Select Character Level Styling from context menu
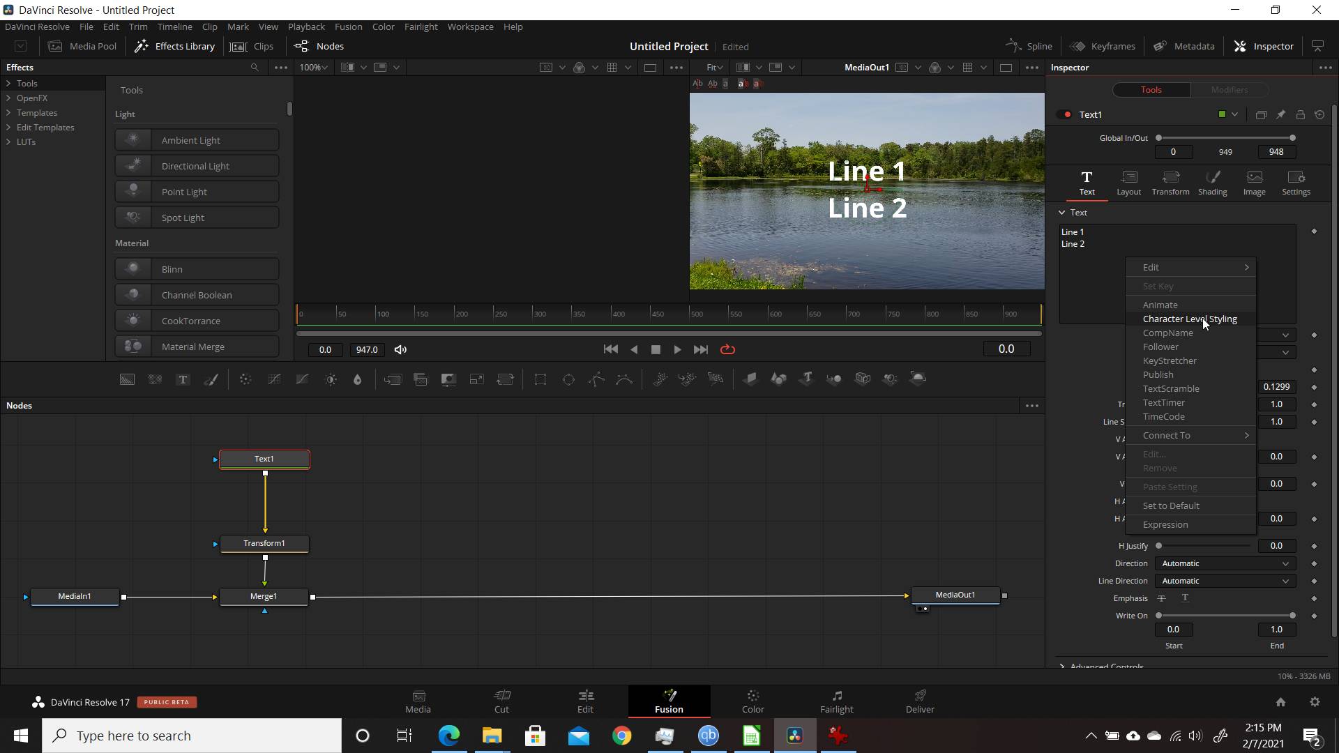 coord(1189,318)
